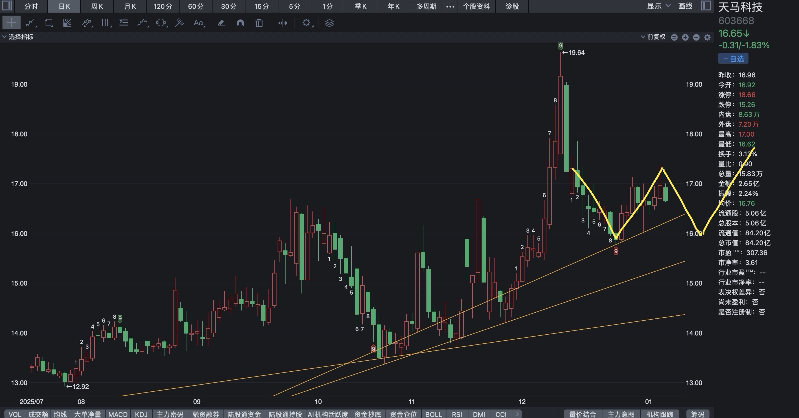Image resolution: width=799 pixels, height=418 pixels.
Task: Toggle the right sidebar panel icon
Action: 706,6
